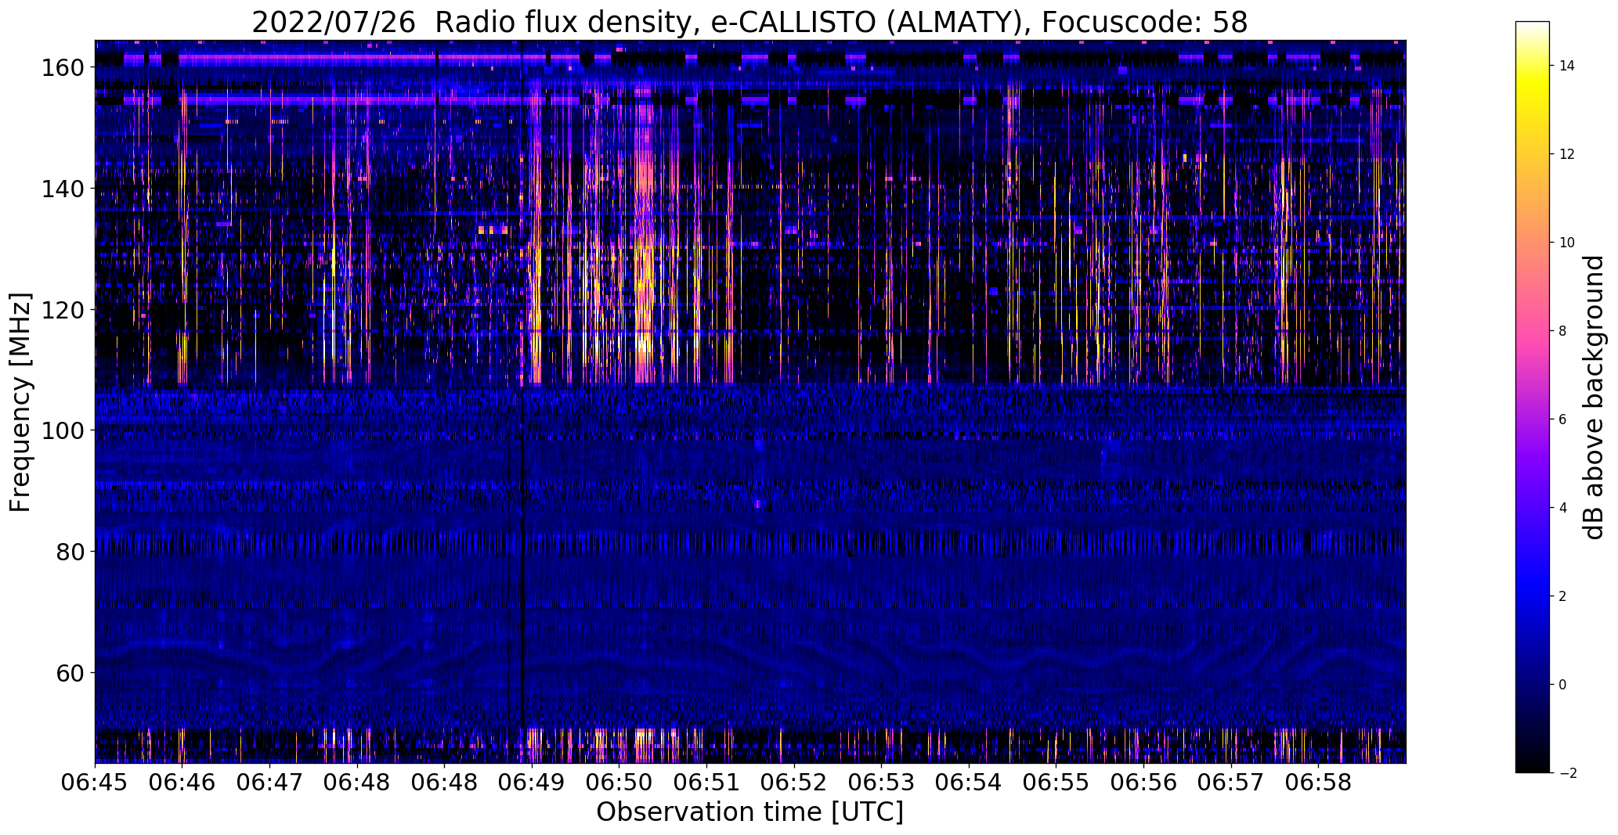Click the 06:51 time tick label
The image size is (1618, 835).
point(707,783)
